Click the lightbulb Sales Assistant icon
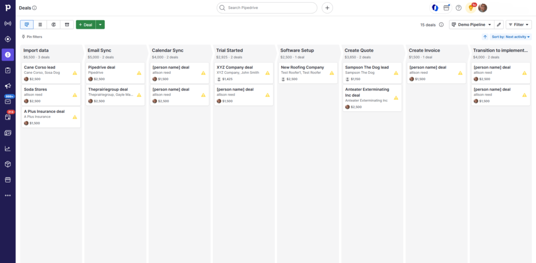Screen dimensions: 536x263 coord(471,8)
